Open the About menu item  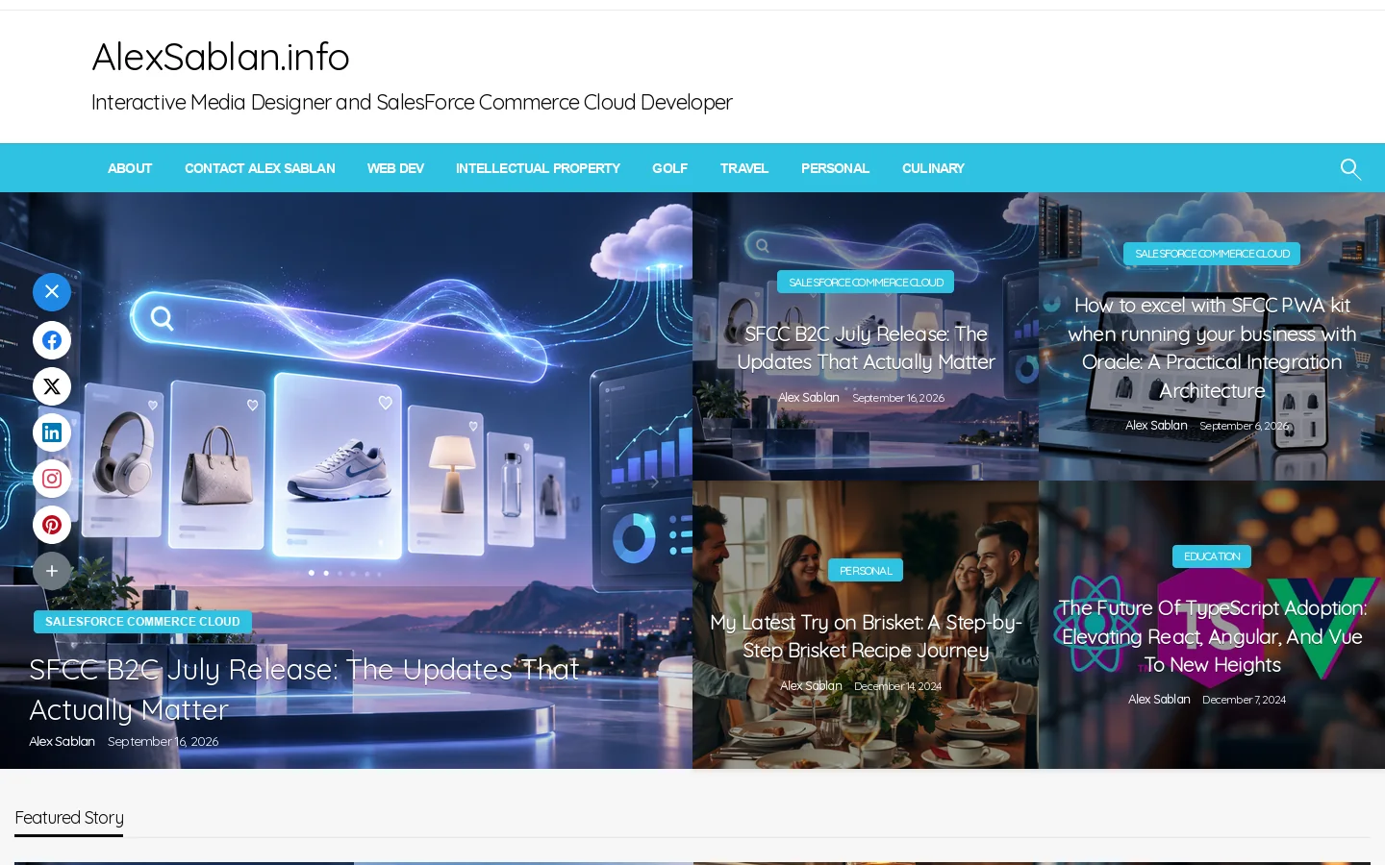pos(130,168)
